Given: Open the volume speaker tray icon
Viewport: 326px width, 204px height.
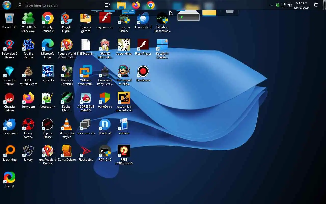Looking at the screenshot, I should [x=290, y=5].
